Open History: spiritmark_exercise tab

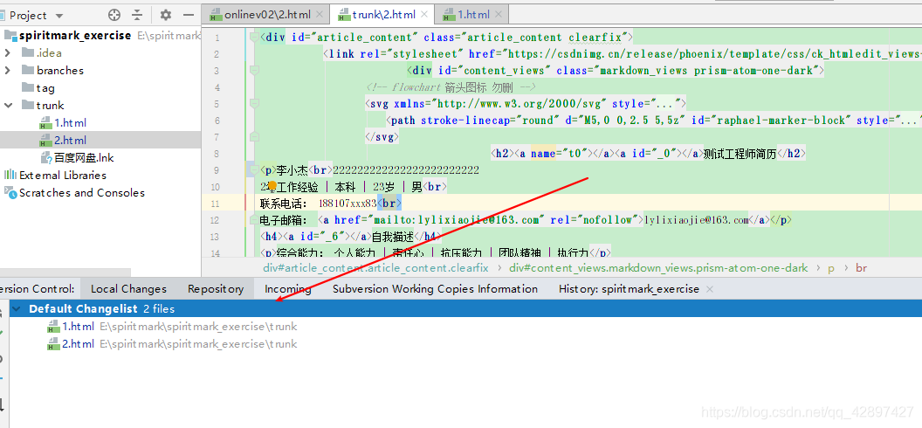pyautogui.click(x=630, y=288)
